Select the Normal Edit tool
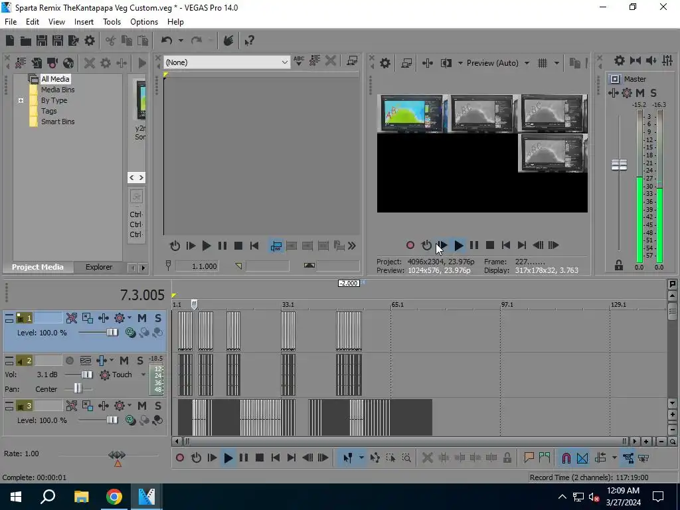 pos(347,458)
